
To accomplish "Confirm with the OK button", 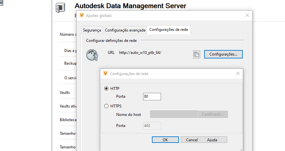I will 165,140.
